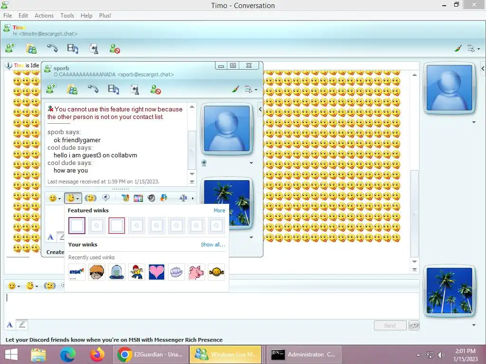Click More featured winks link
Viewport: 486px width, 364px height.
(x=219, y=210)
